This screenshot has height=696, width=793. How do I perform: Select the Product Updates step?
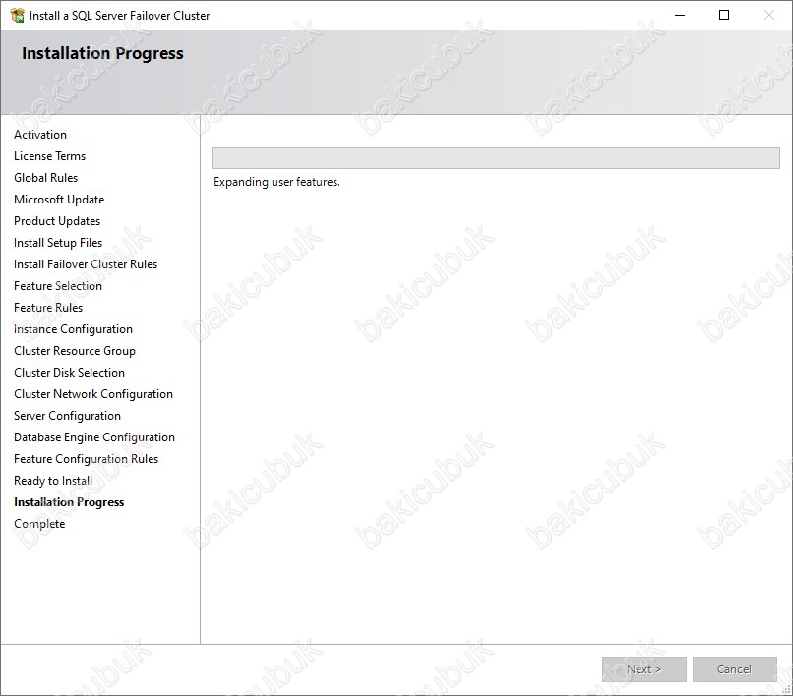coord(57,221)
